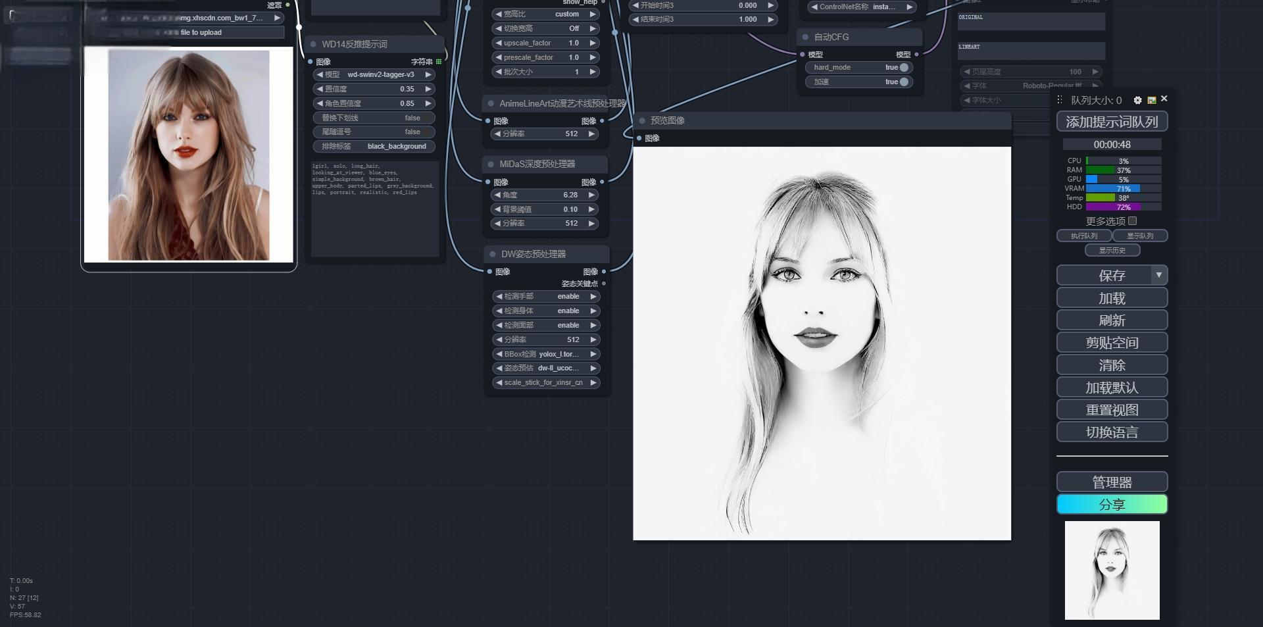Click the green 字符串 output grid icon

tap(439, 62)
